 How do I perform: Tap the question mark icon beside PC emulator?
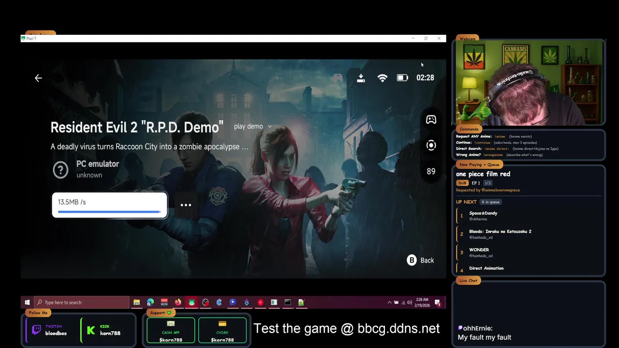click(60, 170)
